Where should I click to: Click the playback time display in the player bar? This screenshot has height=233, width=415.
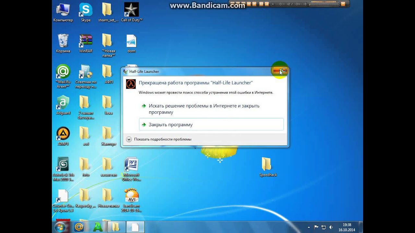click(x=289, y=4)
